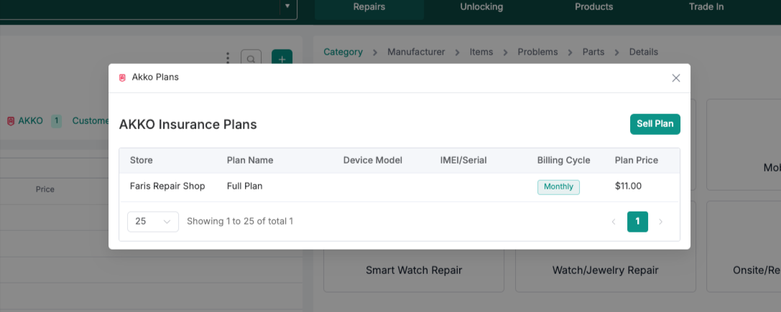This screenshot has width=781, height=312.
Task: Open the three-dot more options menu
Action: pyautogui.click(x=228, y=58)
